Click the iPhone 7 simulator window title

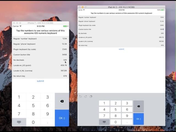click(x=40, y=23)
